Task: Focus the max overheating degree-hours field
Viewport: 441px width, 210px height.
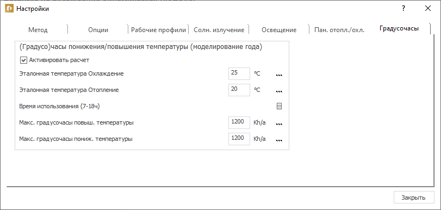Action: point(239,122)
